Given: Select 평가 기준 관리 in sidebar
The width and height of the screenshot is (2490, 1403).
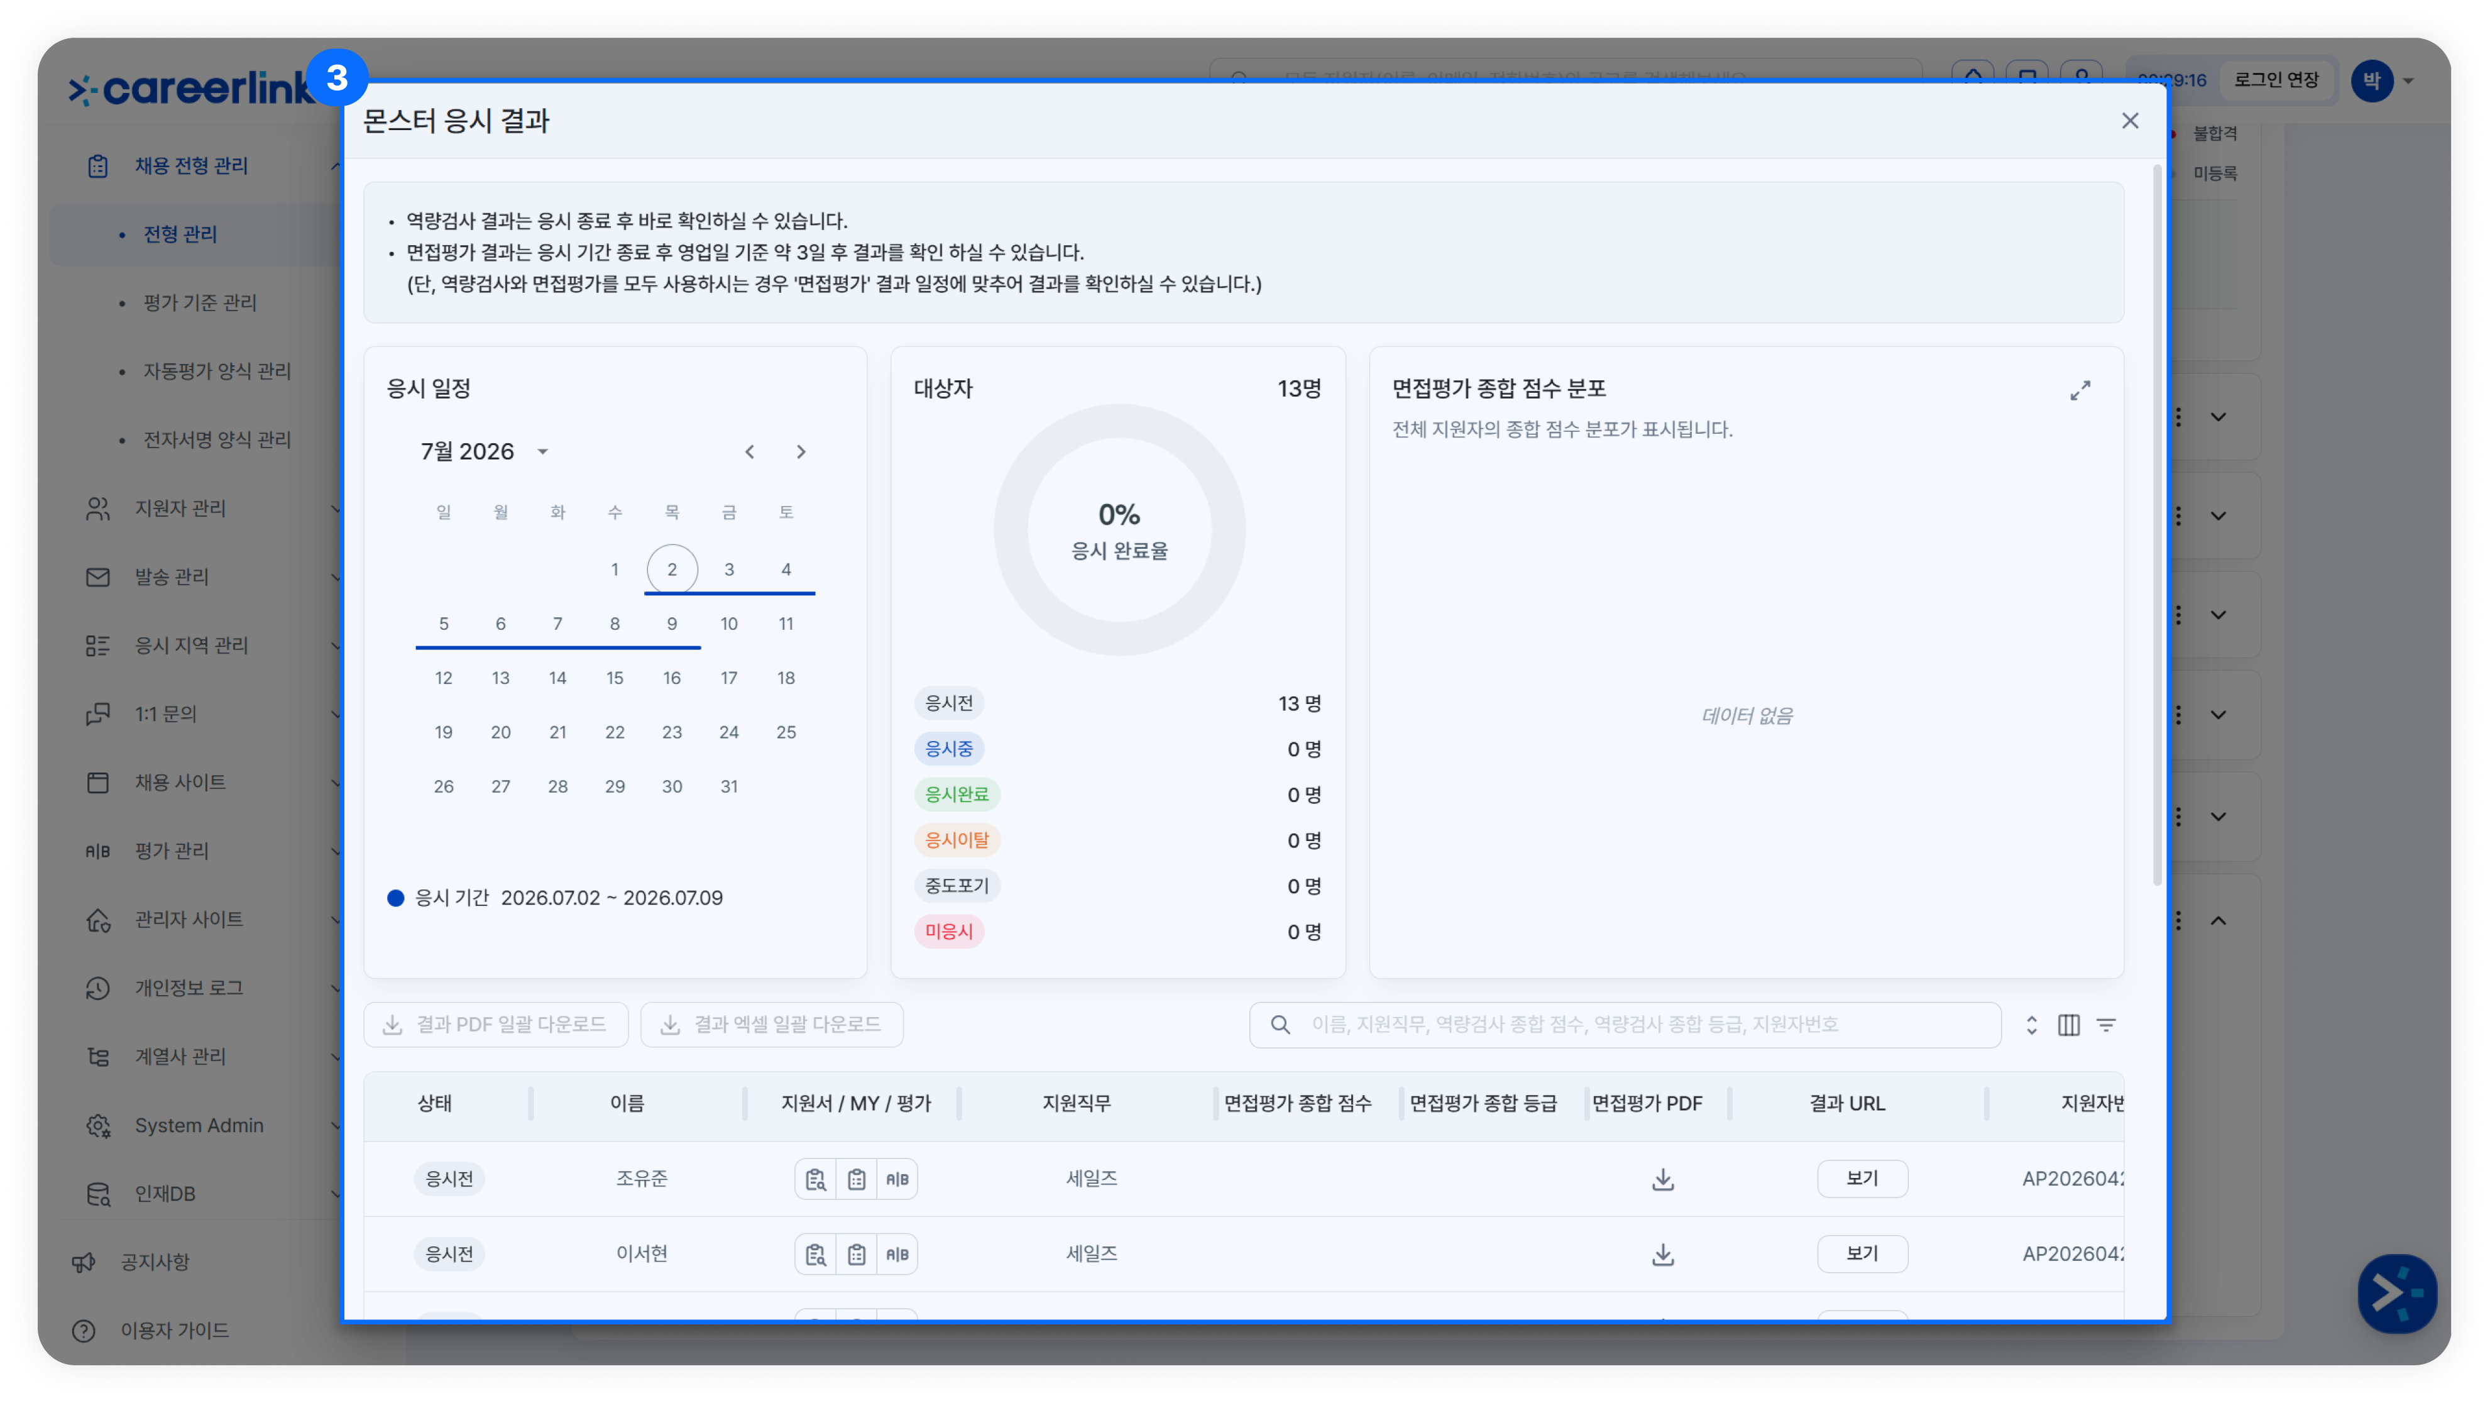Looking at the screenshot, I should click(x=200, y=302).
